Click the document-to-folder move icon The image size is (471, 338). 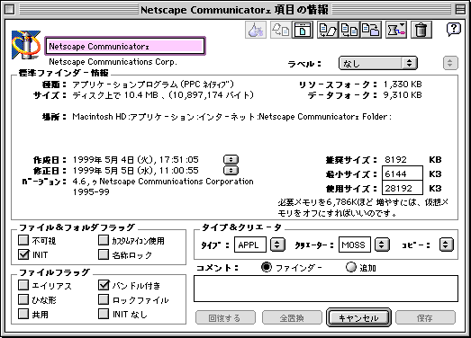click(x=371, y=30)
